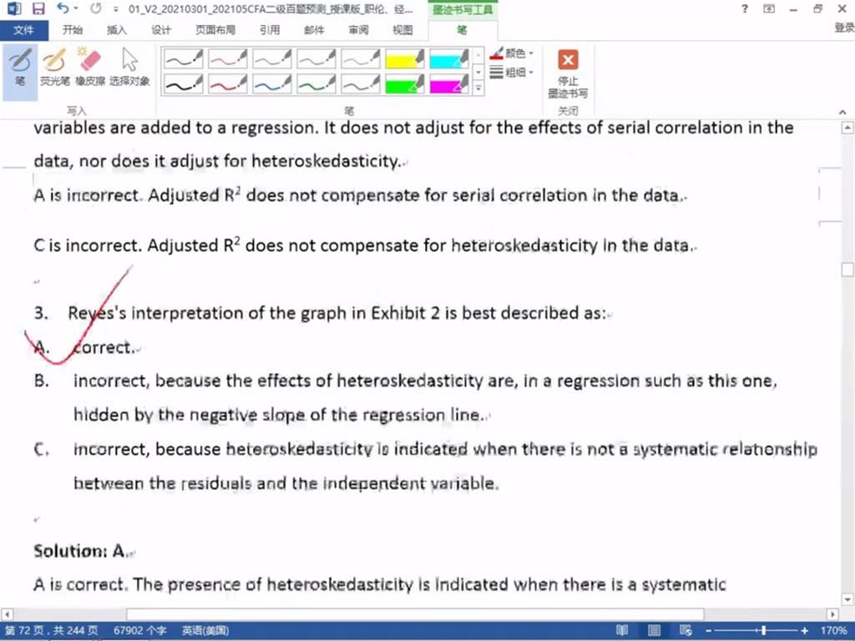Open the File (文件) menu tab

pos(24,30)
